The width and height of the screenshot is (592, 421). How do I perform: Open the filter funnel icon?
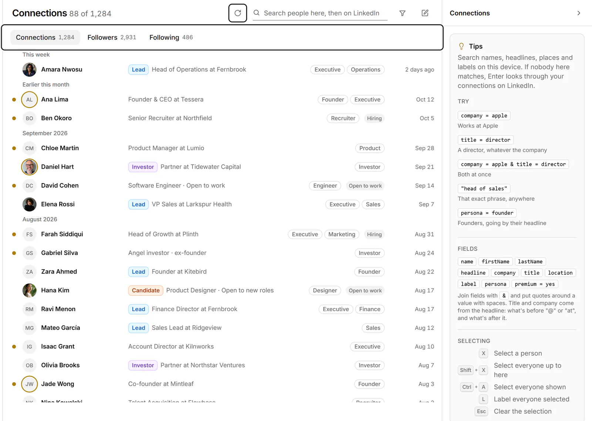click(402, 13)
